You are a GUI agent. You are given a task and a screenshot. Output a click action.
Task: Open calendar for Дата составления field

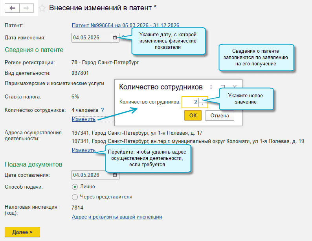(x=115, y=175)
